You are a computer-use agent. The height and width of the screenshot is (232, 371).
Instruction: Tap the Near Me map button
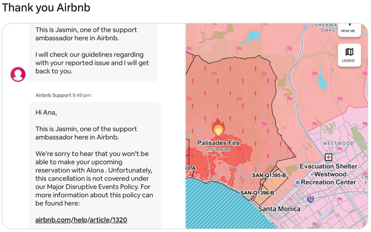tap(348, 29)
